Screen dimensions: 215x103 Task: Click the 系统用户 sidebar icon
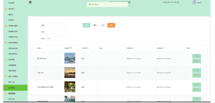[6, 9]
